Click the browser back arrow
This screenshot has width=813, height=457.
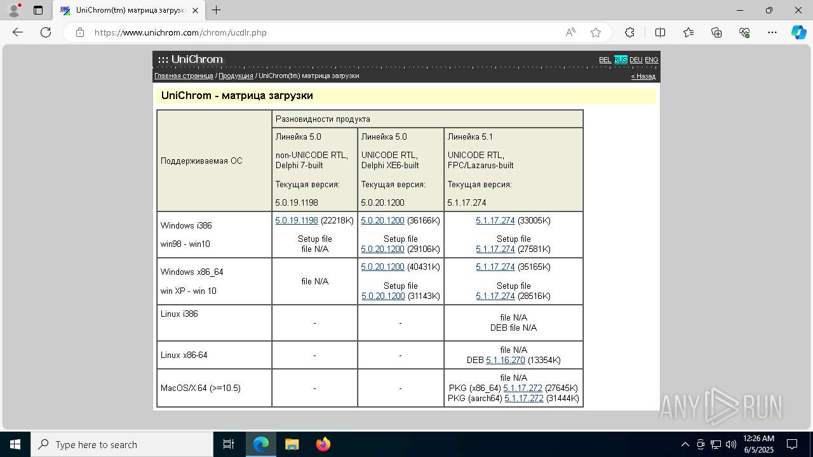click(18, 32)
